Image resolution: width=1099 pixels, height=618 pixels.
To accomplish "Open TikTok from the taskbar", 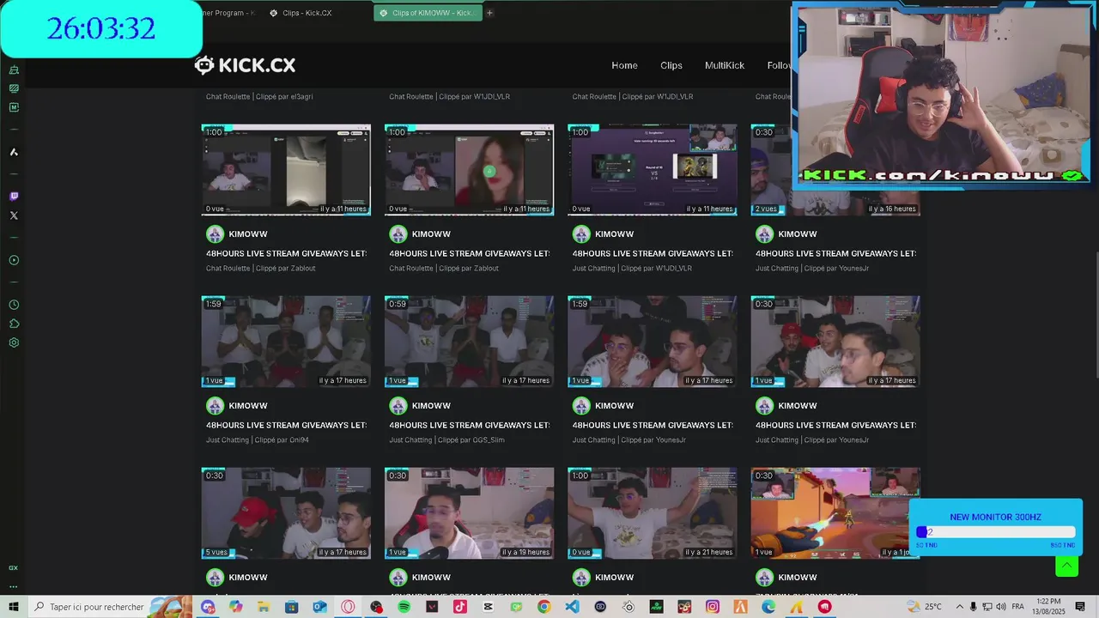I will point(460,607).
